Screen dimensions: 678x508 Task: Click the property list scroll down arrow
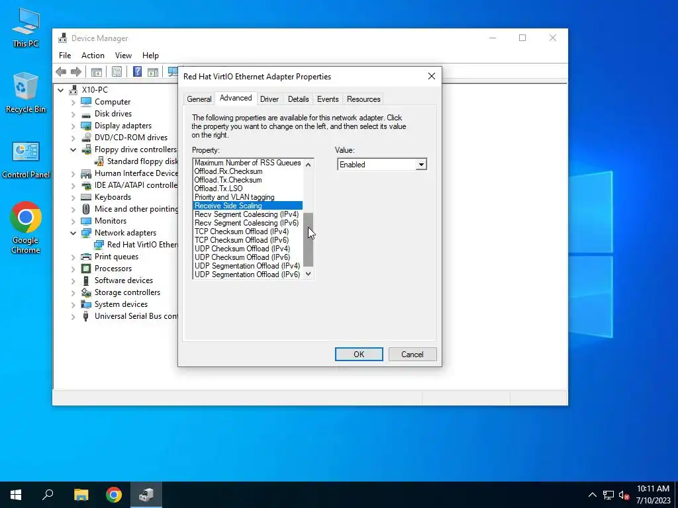[308, 274]
